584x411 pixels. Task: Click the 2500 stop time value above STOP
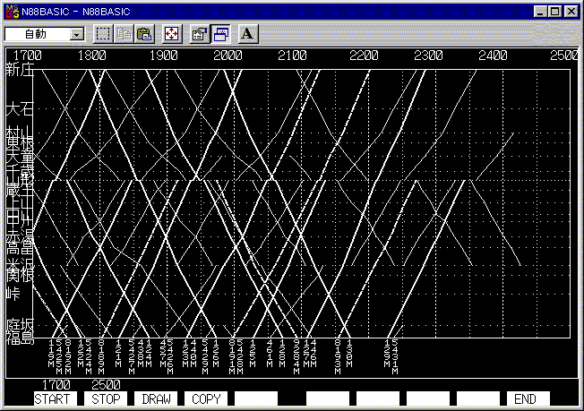[x=107, y=384]
